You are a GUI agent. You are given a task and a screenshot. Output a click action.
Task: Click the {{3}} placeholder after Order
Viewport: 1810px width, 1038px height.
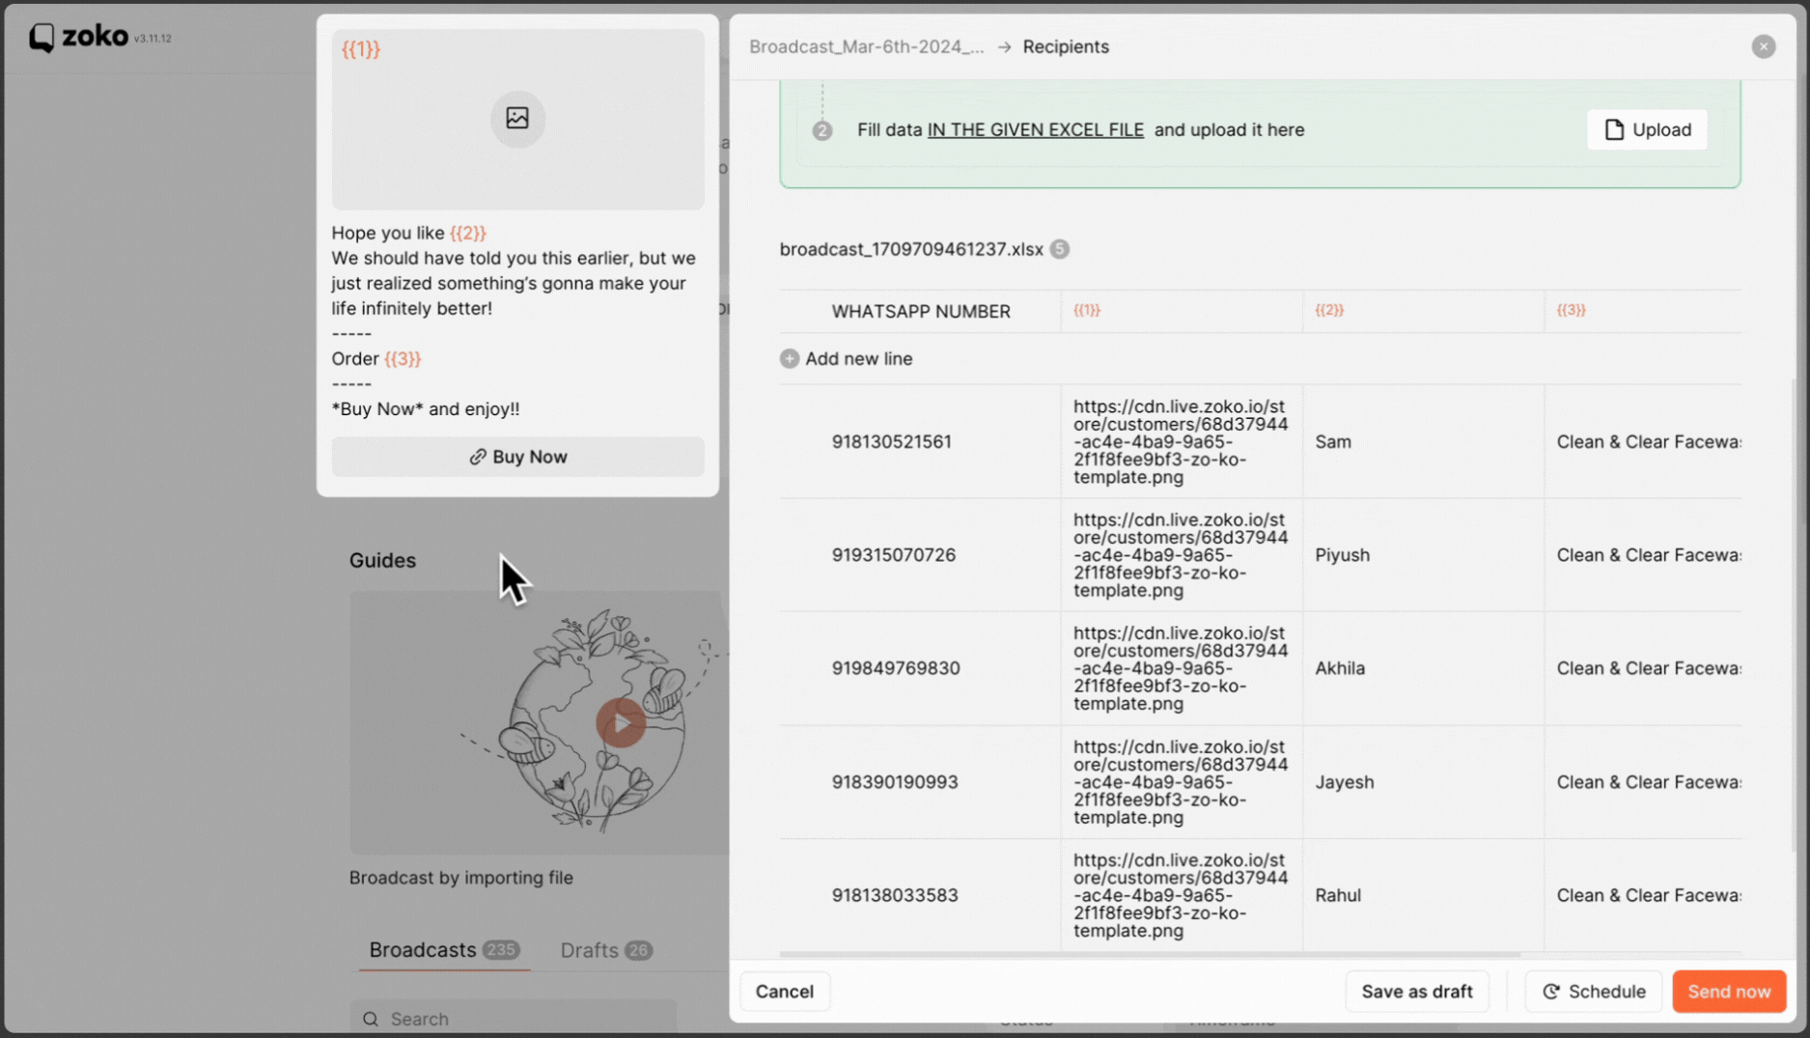[403, 359]
